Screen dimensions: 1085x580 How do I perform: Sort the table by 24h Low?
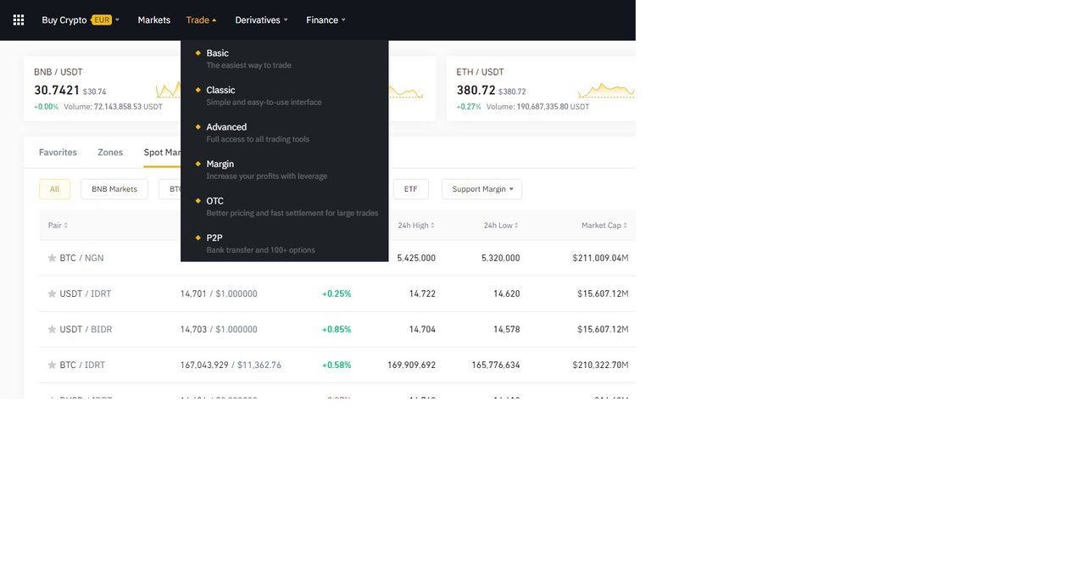coord(501,226)
